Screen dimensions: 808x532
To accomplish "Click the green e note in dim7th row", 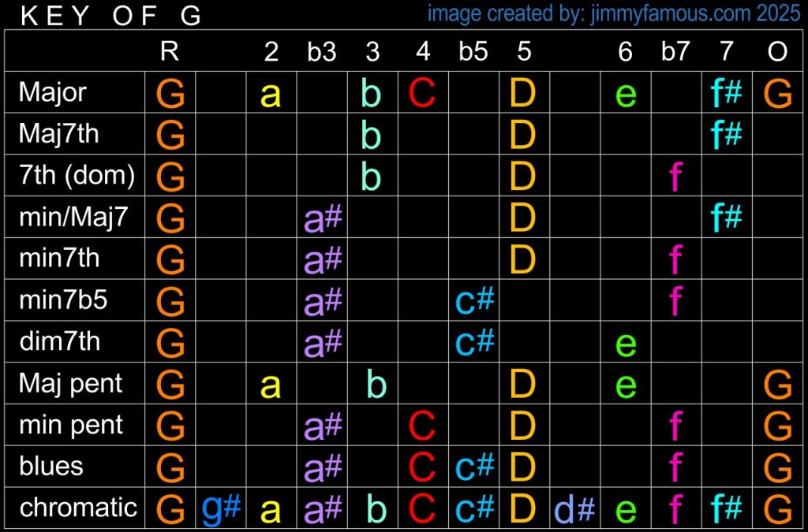I will point(625,343).
